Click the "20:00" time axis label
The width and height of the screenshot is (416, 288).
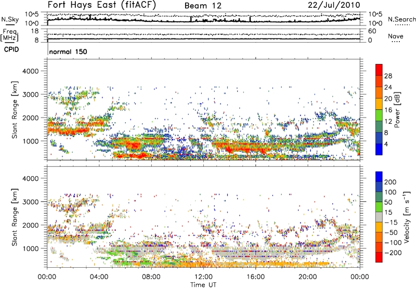(x=307, y=277)
